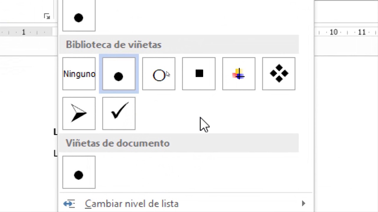This screenshot has width=378, height=212.
Task: Select the four diamonds bullet
Action: 278,74
